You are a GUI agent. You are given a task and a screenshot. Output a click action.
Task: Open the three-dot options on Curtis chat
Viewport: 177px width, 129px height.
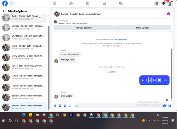pos(40,18)
